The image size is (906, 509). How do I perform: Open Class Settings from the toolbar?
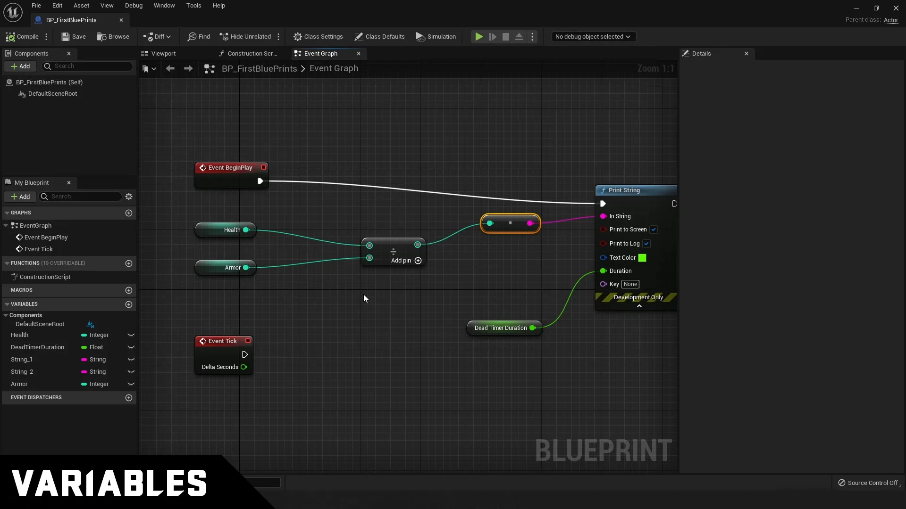(318, 37)
